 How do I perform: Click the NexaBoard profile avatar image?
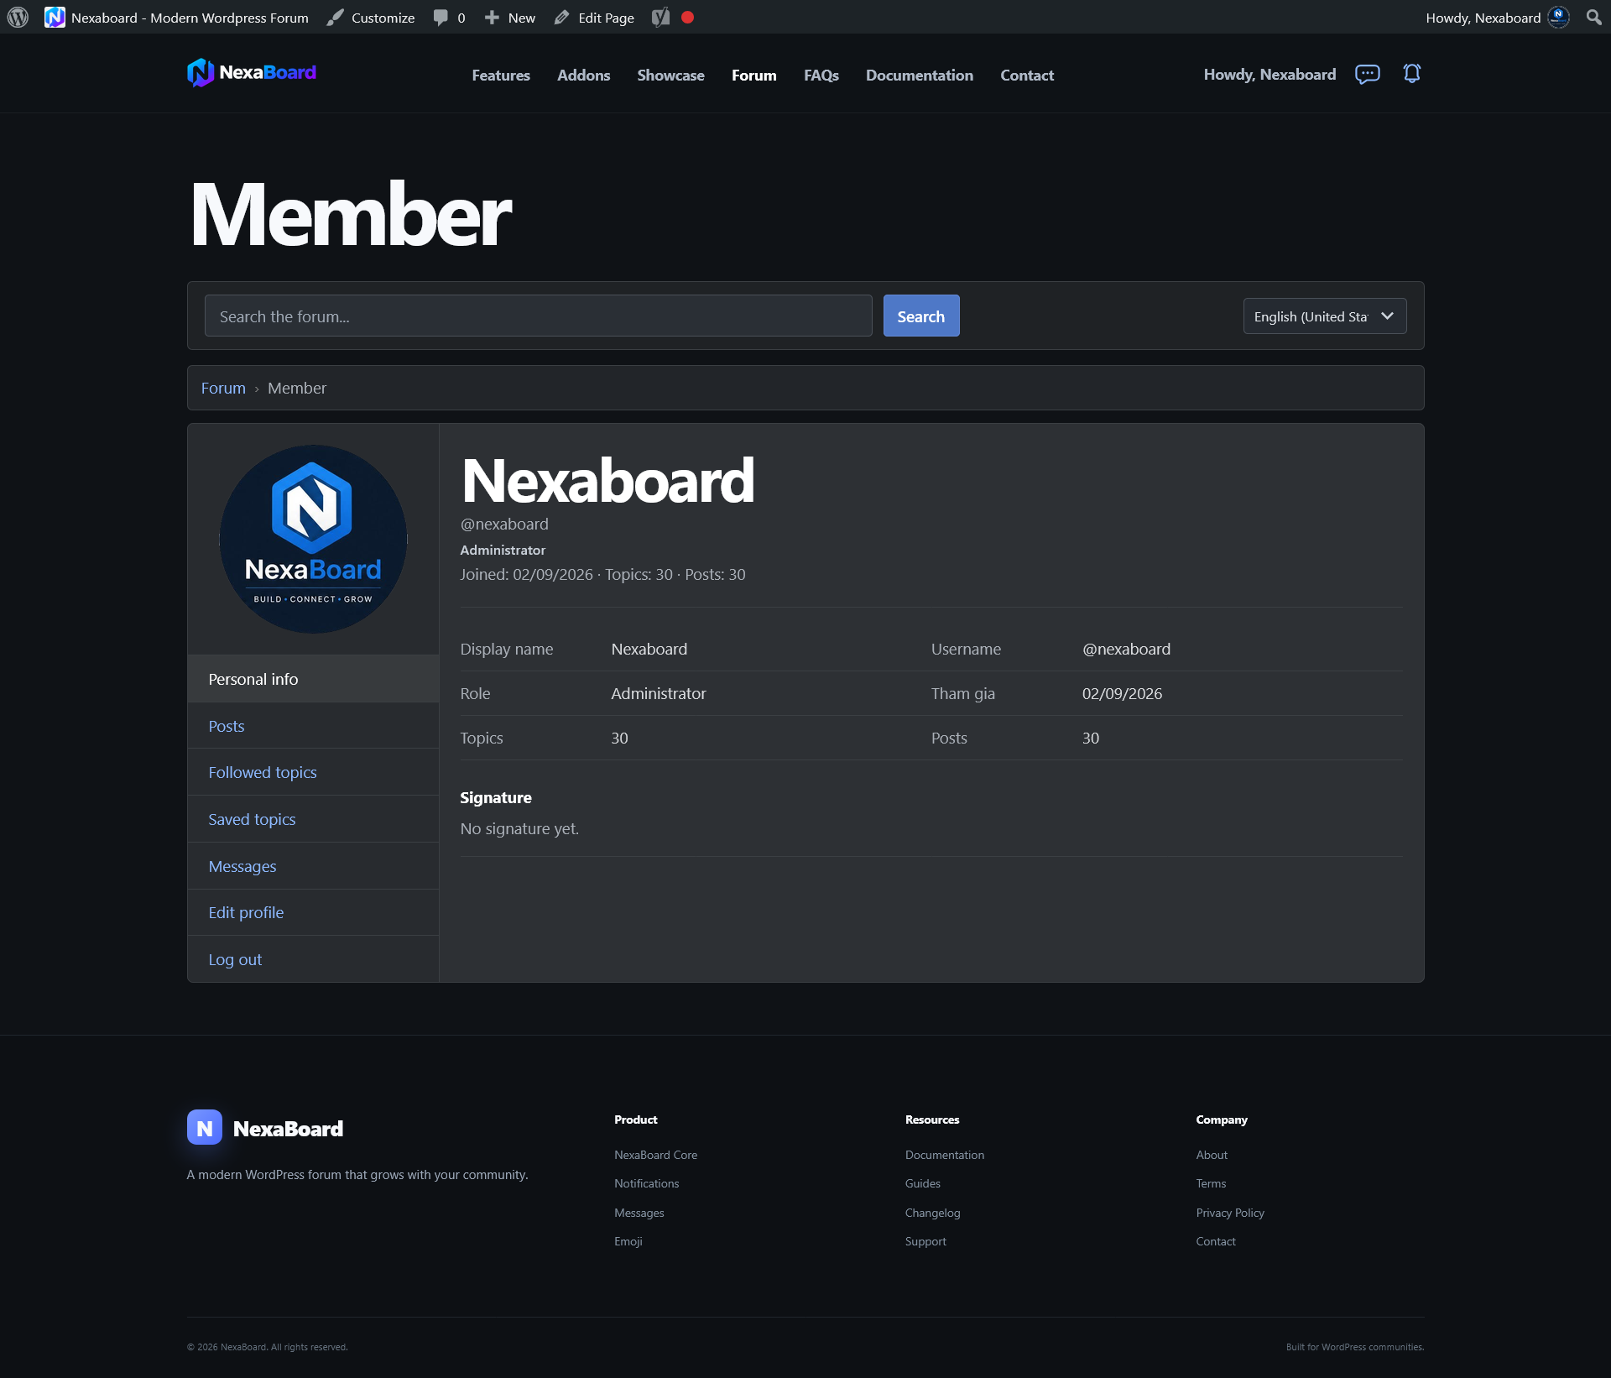pyautogui.click(x=313, y=539)
